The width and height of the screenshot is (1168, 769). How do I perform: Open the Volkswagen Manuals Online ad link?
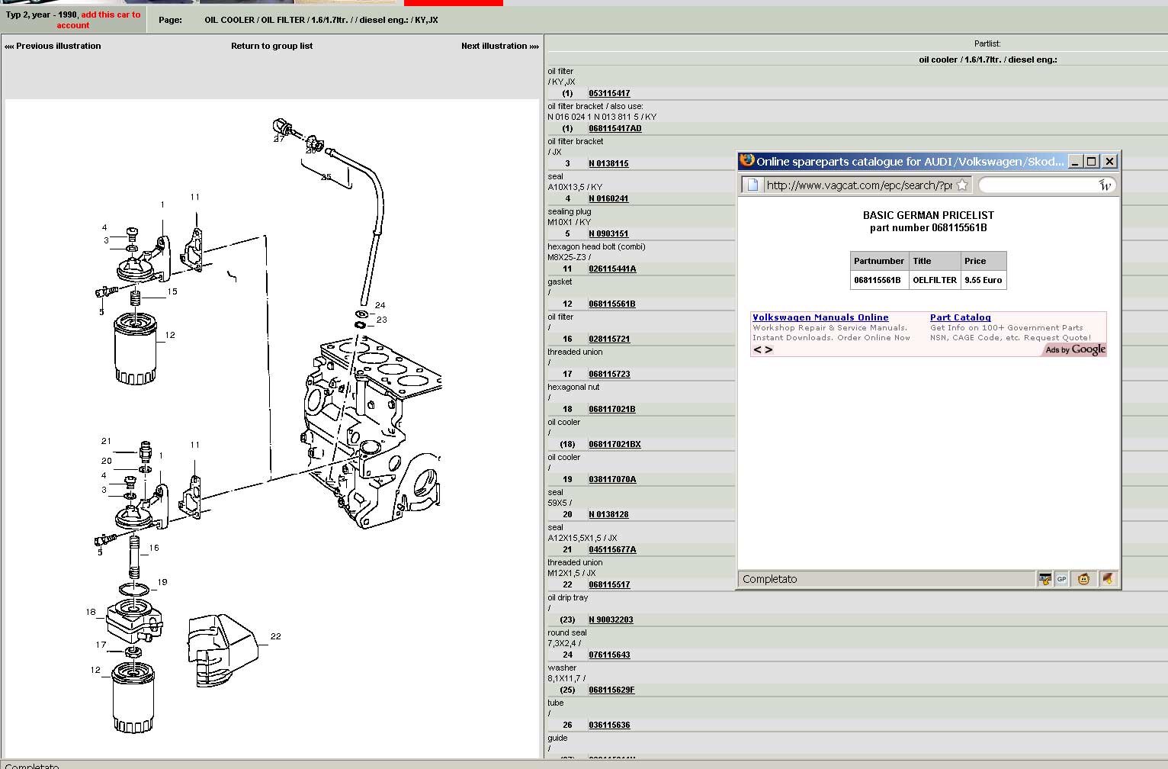click(820, 317)
